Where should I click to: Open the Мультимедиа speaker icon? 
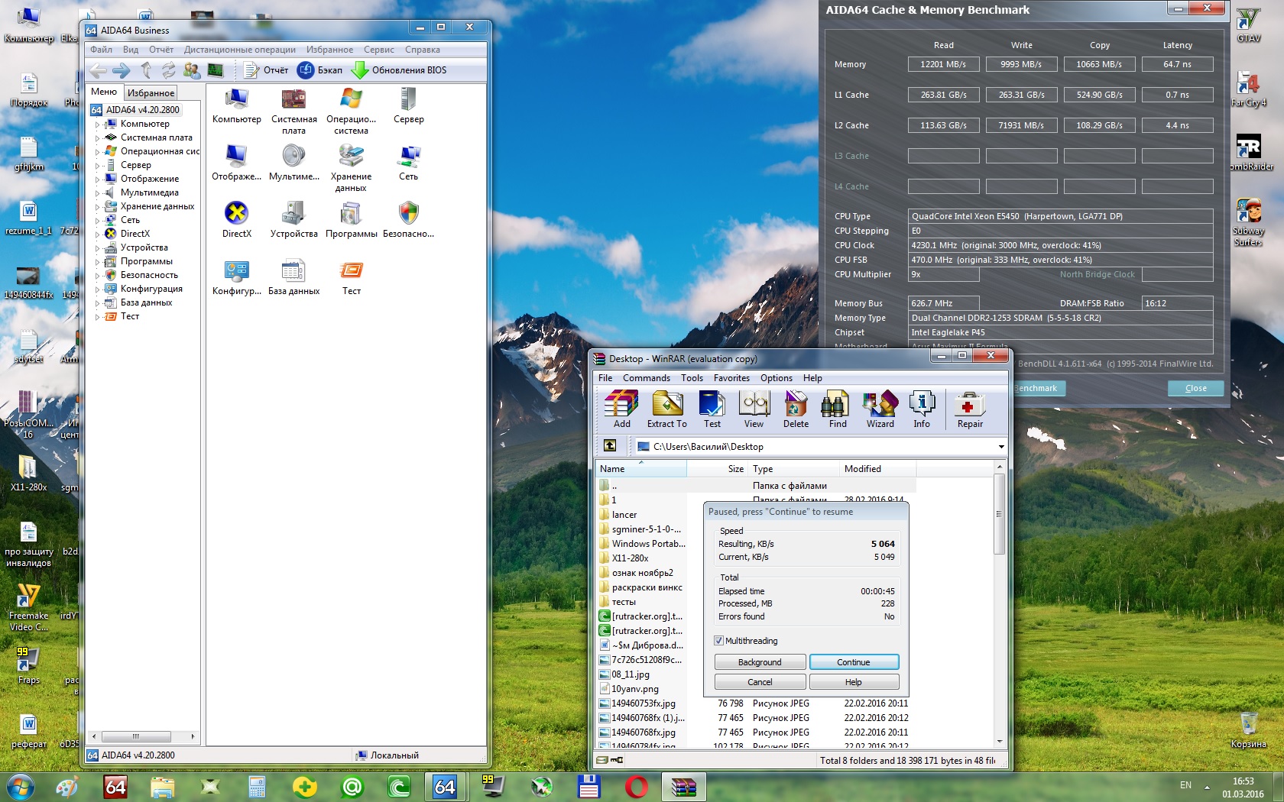pos(293,163)
